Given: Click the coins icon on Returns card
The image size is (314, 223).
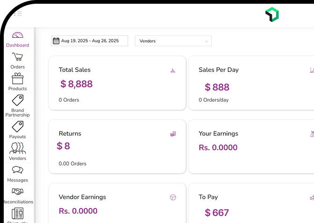Looking at the screenshot, I should pyautogui.click(x=173, y=134).
